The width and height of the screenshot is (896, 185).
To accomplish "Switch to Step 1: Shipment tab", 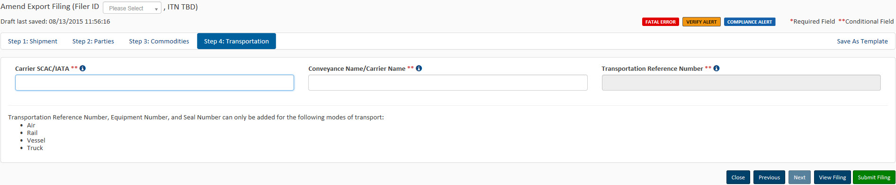I will tap(33, 41).
